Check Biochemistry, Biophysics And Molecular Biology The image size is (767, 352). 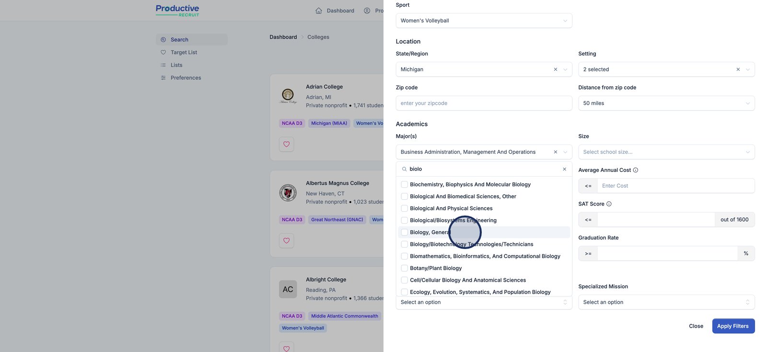pos(405,184)
